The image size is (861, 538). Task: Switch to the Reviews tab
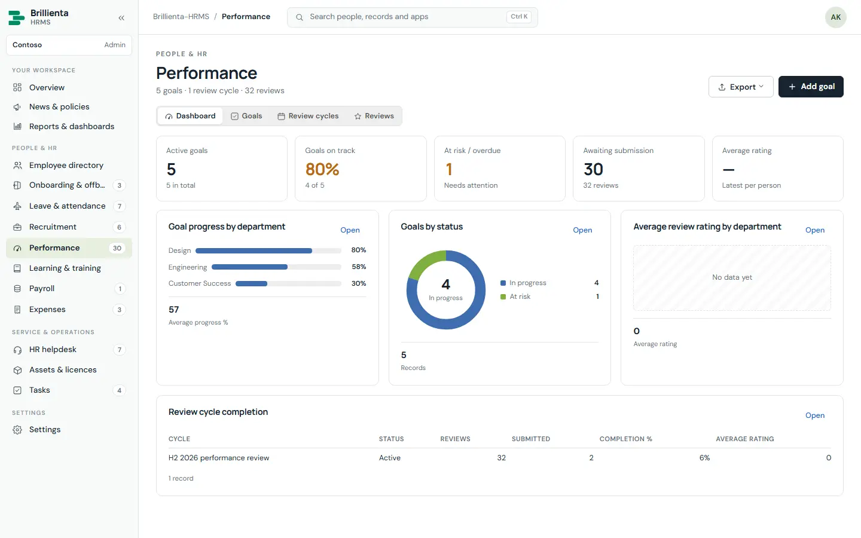click(x=374, y=116)
